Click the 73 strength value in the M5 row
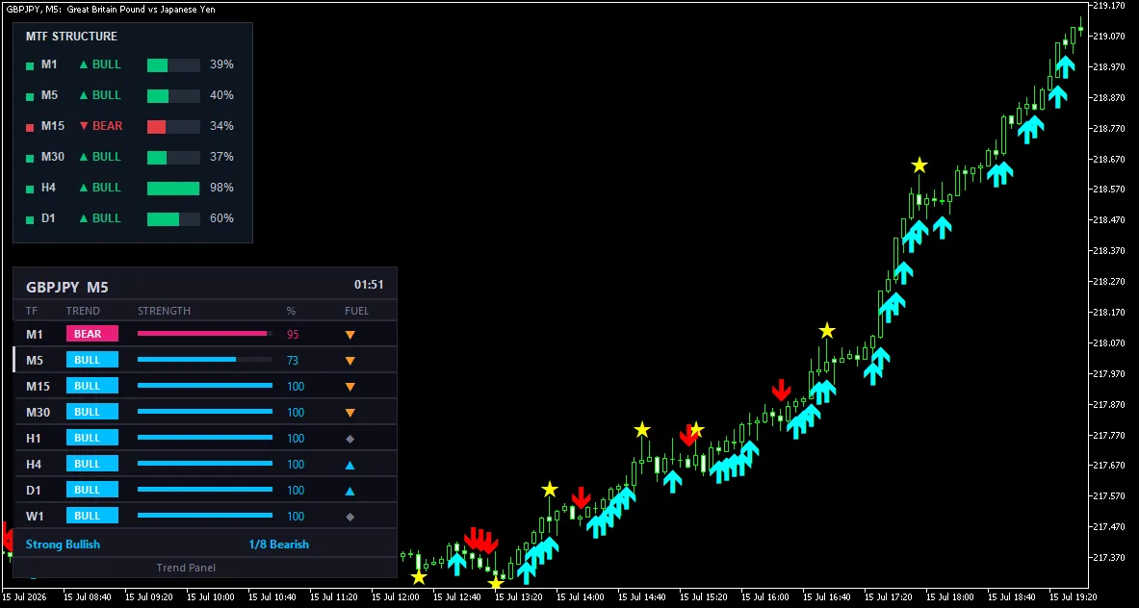The width and height of the screenshot is (1139, 608). click(293, 361)
